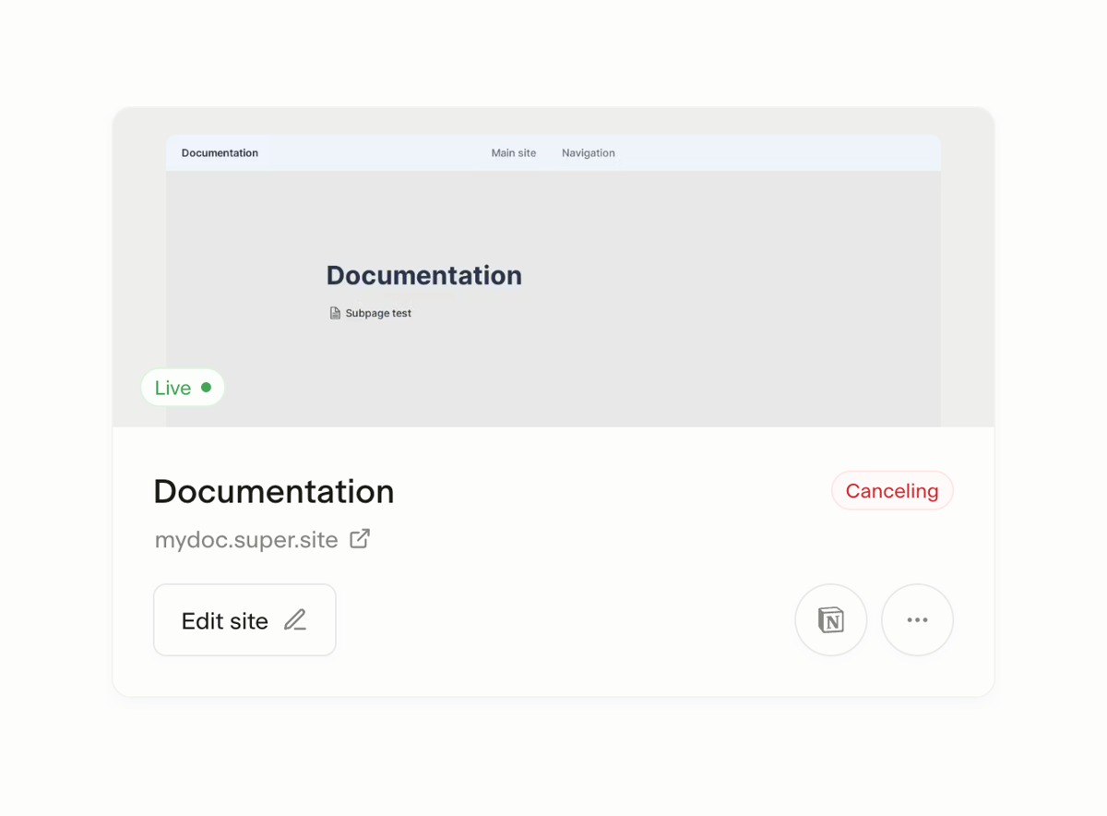Switch to the Documentation tab in preview header
1107x816 pixels.
(219, 152)
